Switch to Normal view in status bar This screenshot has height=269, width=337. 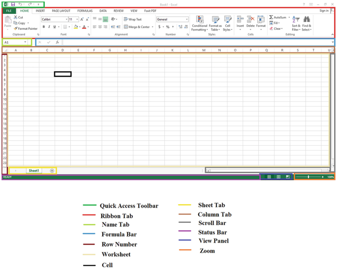coord(269,177)
